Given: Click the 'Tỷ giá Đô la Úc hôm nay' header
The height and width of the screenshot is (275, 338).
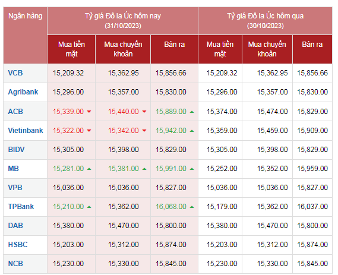Looking at the screenshot, I should click(x=122, y=20).
